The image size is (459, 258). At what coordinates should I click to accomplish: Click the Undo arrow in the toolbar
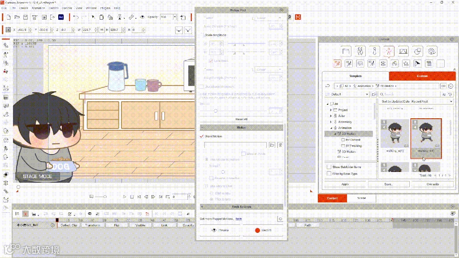tap(76, 17)
